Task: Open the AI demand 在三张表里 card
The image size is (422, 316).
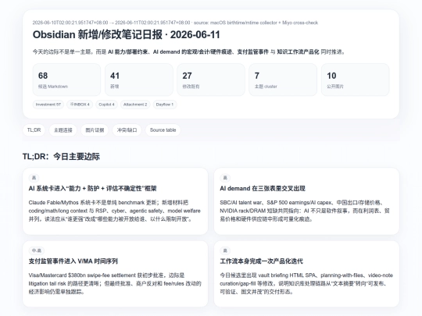Action: pos(306,201)
